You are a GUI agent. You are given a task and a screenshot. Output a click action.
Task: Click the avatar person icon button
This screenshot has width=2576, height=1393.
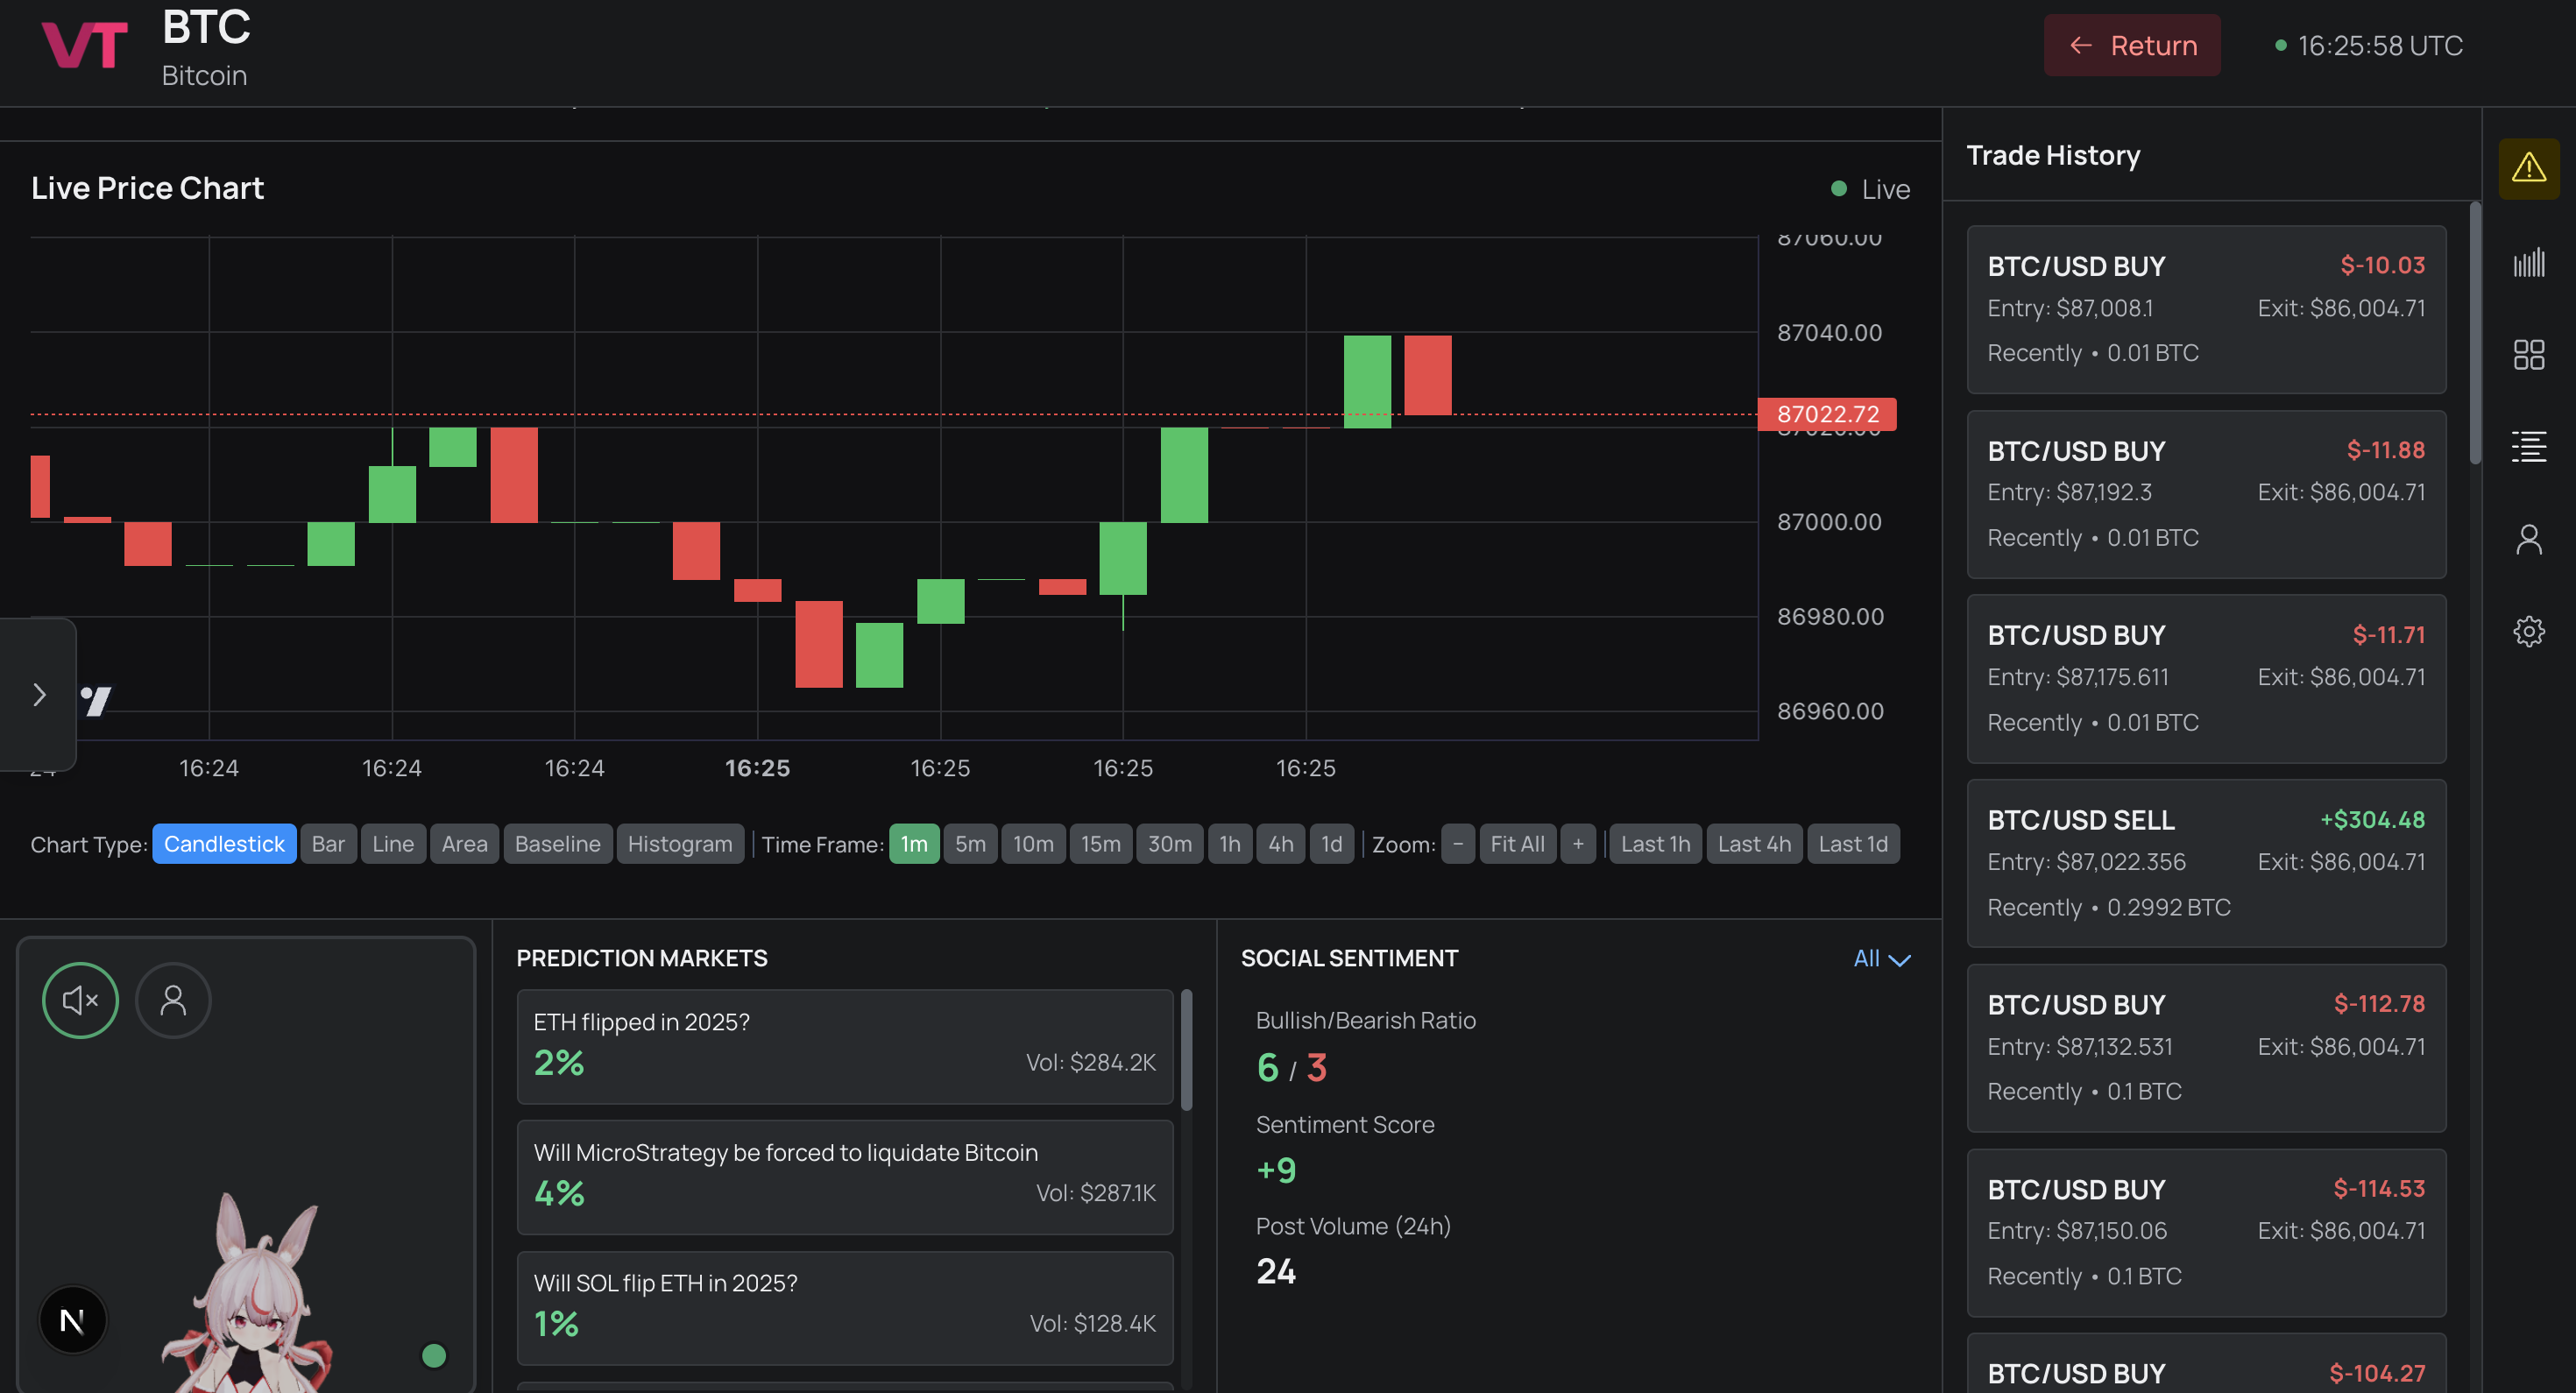pyautogui.click(x=173, y=1000)
